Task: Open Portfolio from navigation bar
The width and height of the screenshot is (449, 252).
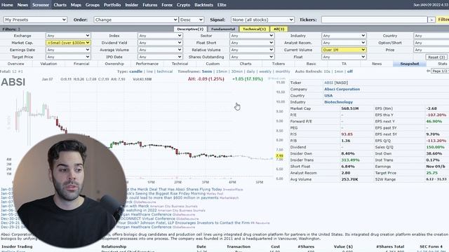Action: pos(112,5)
